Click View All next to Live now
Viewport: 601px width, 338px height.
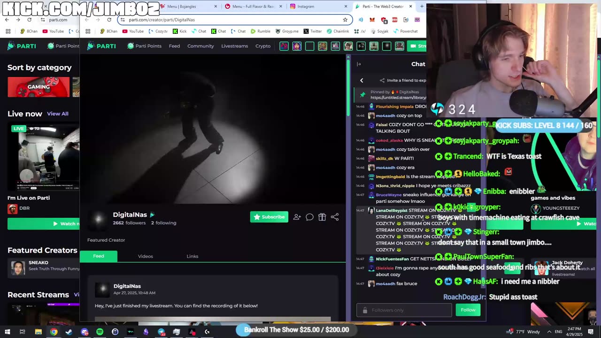click(x=58, y=114)
